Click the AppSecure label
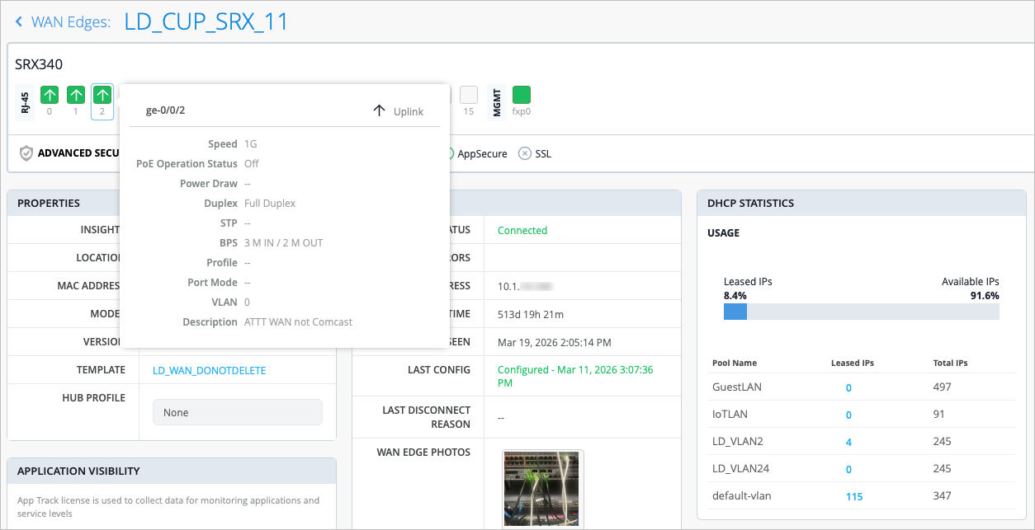The height and width of the screenshot is (530, 1035). pos(482,153)
